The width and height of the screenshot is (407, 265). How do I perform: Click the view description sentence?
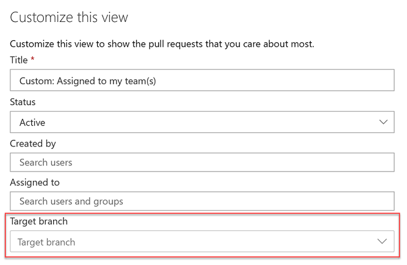pyautogui.click(x=162, y=44)
